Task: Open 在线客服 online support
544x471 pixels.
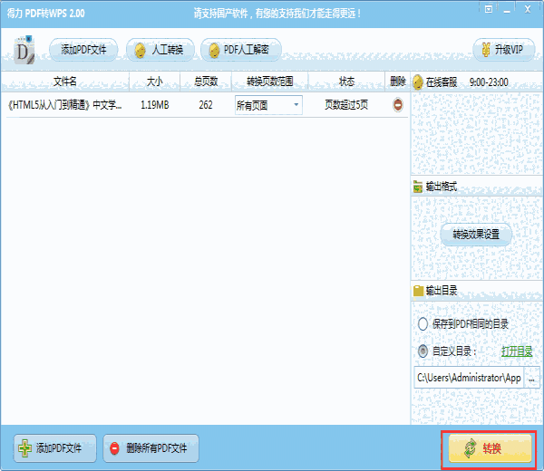Action: click(x=442, y=82)
